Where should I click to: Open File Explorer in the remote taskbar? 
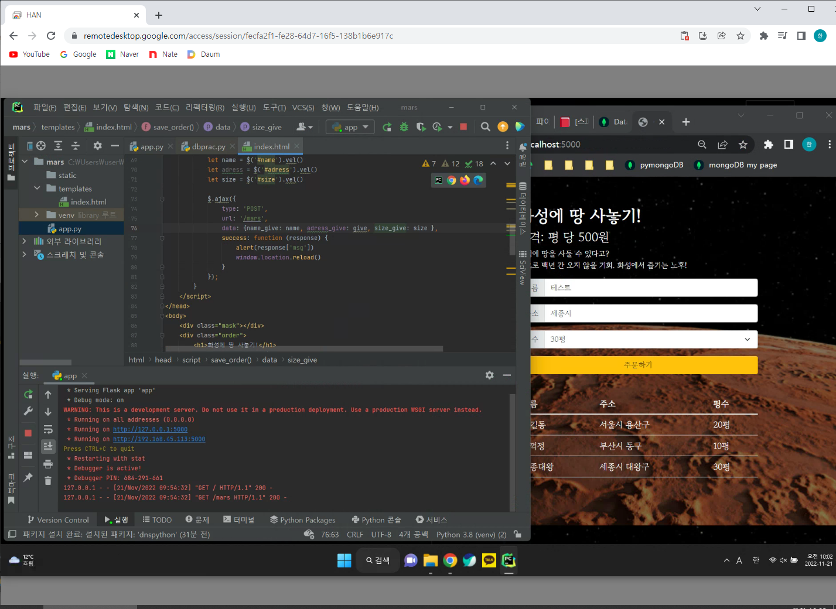tap(431, 560)
